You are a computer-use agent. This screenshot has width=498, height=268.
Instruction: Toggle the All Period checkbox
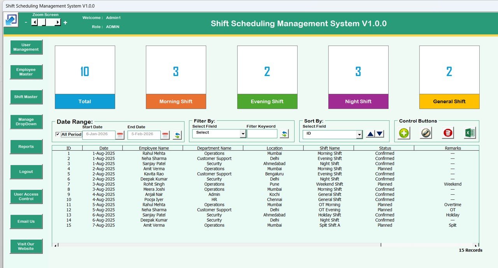coord(58,134)
